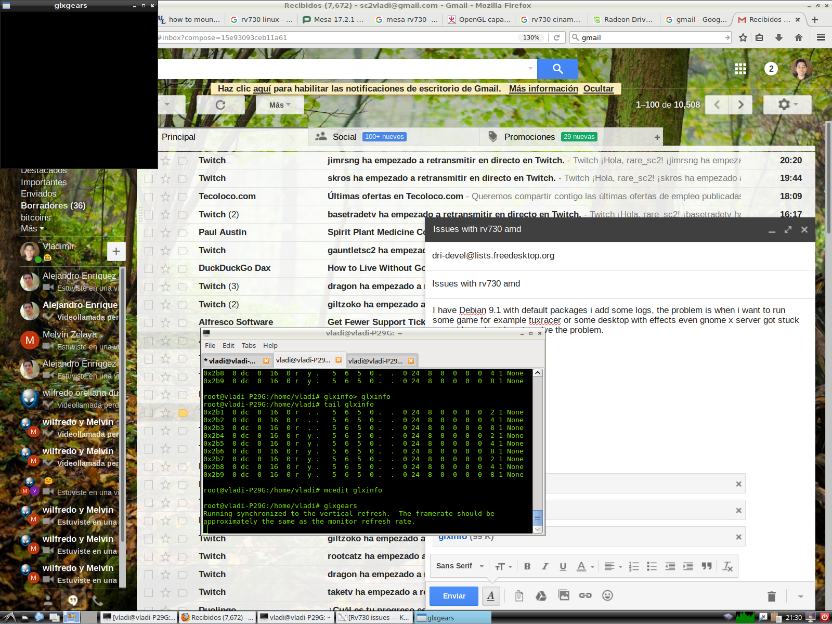The height and width of the screenshot is (624, 832).
Task: Toggle italic formatting in compose toolbar
Action: [x=545, y=566]
